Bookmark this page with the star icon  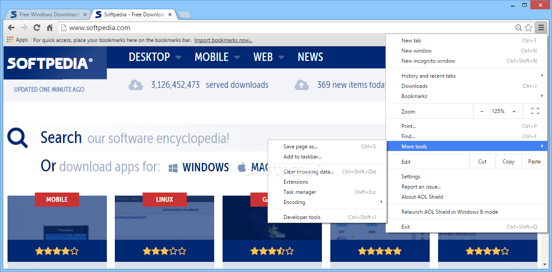coord(528,28)
